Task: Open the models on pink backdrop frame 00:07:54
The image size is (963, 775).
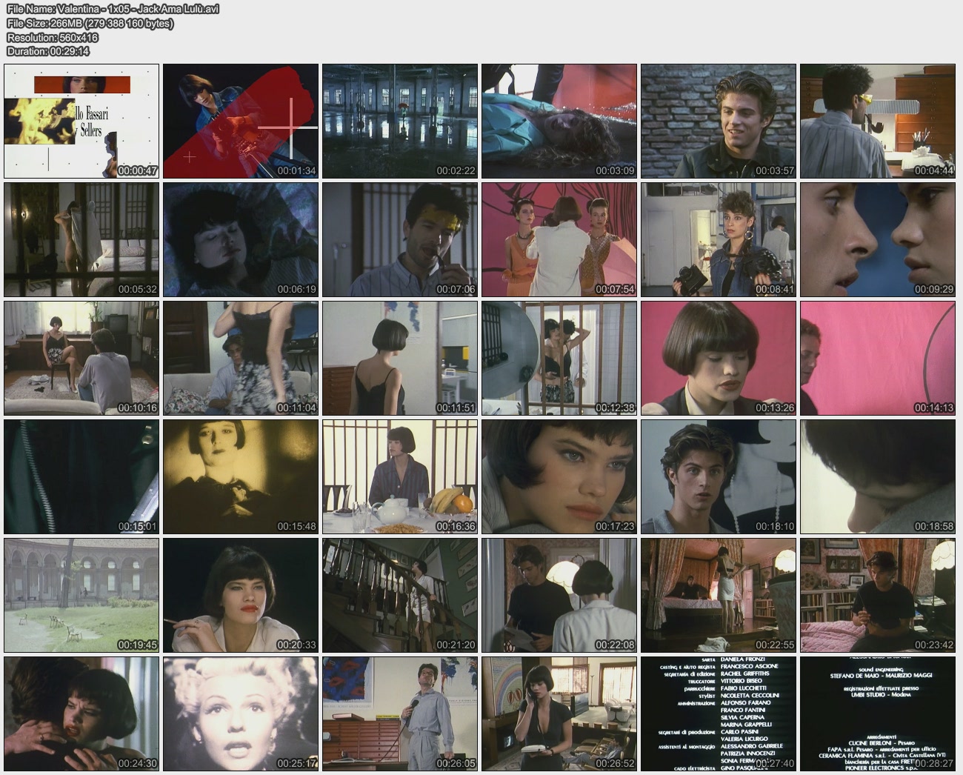Action: [559, 239]
